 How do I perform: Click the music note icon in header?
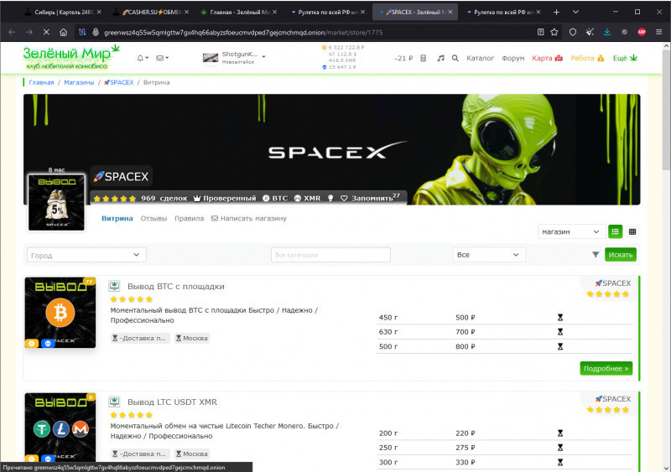coord(440,58)
